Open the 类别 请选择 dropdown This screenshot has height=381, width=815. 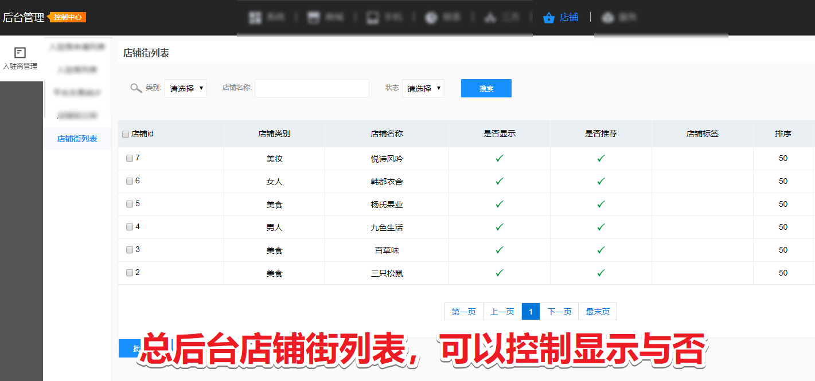click(186, 88)
